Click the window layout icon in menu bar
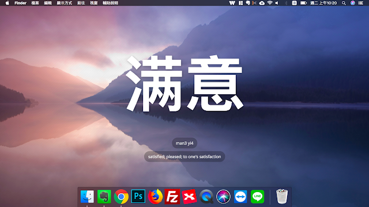Screen dimensions: 369x207 (x=240, y=3)
